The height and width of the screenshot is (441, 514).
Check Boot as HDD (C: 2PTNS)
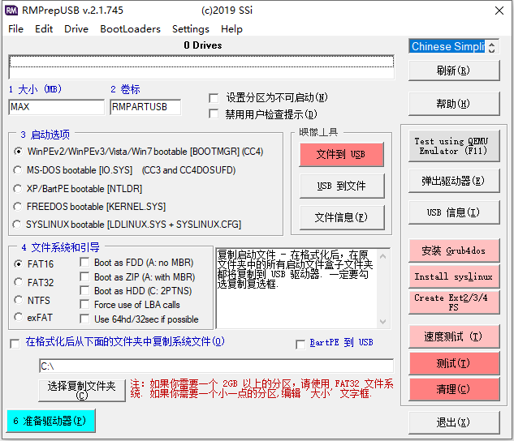[84, 290]
